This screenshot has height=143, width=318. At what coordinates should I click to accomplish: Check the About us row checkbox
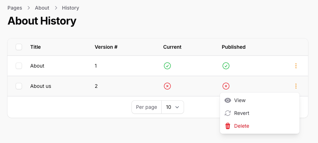point(19,86)
